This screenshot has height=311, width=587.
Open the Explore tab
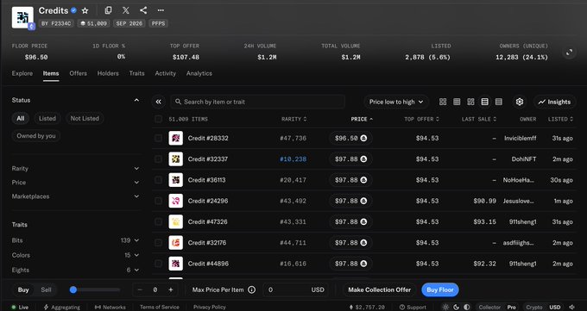pos(22,73)
